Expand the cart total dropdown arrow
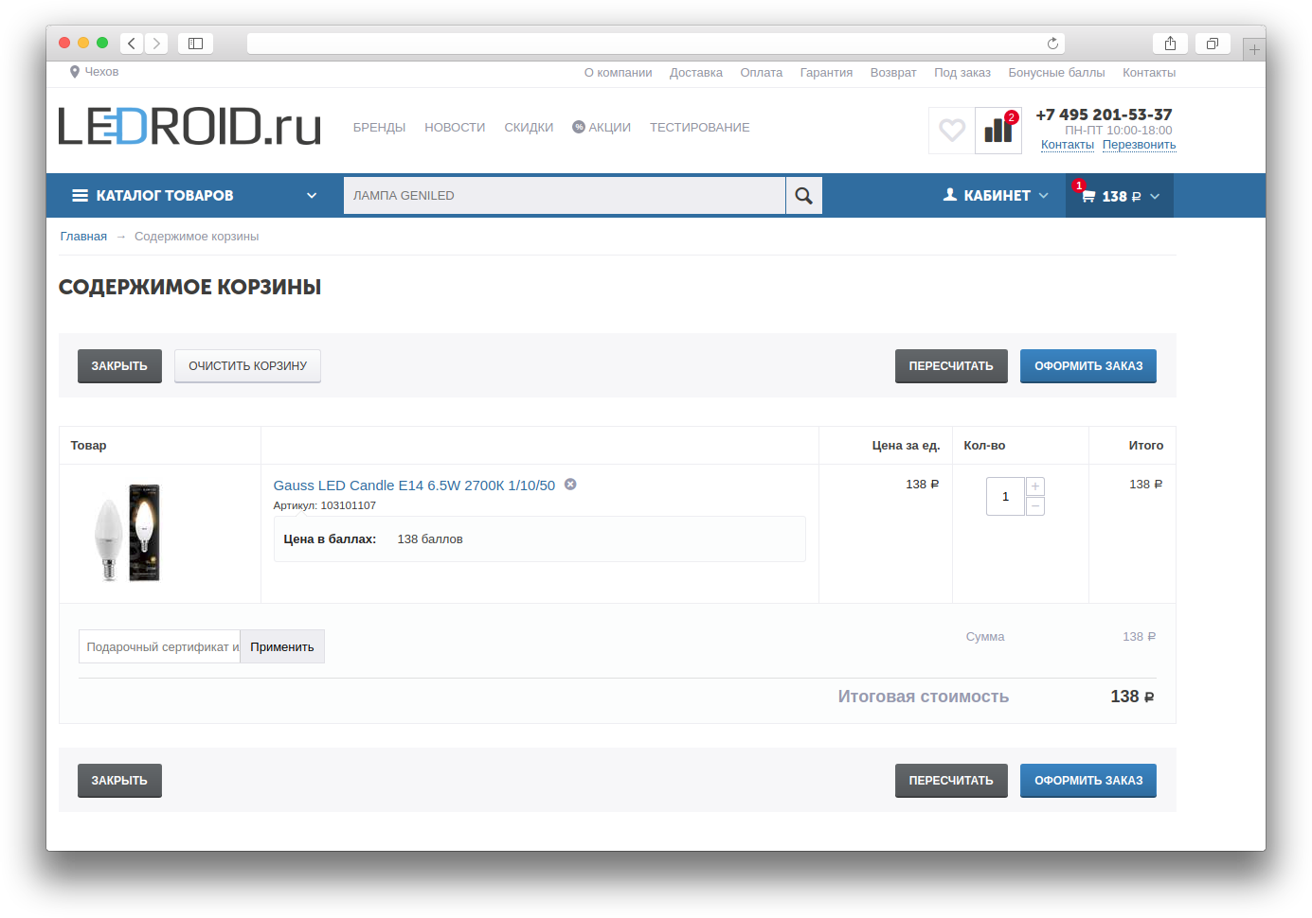This screenshot has height=918, width=1312. [1154, 197]
